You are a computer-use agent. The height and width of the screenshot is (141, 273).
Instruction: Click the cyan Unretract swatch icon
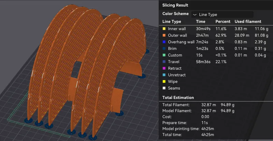click(x=164, y=75)
